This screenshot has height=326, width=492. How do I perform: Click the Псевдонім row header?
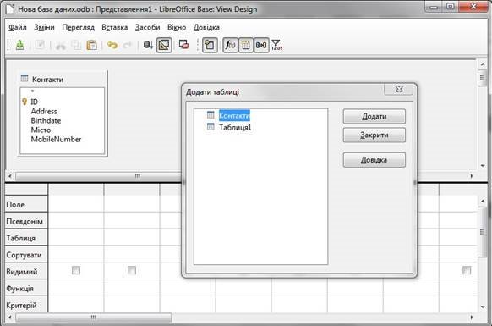coord(26,221)
